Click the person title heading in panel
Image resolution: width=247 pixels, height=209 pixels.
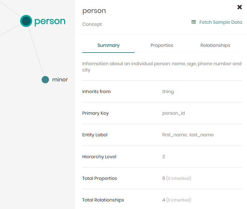click(94, 11)
